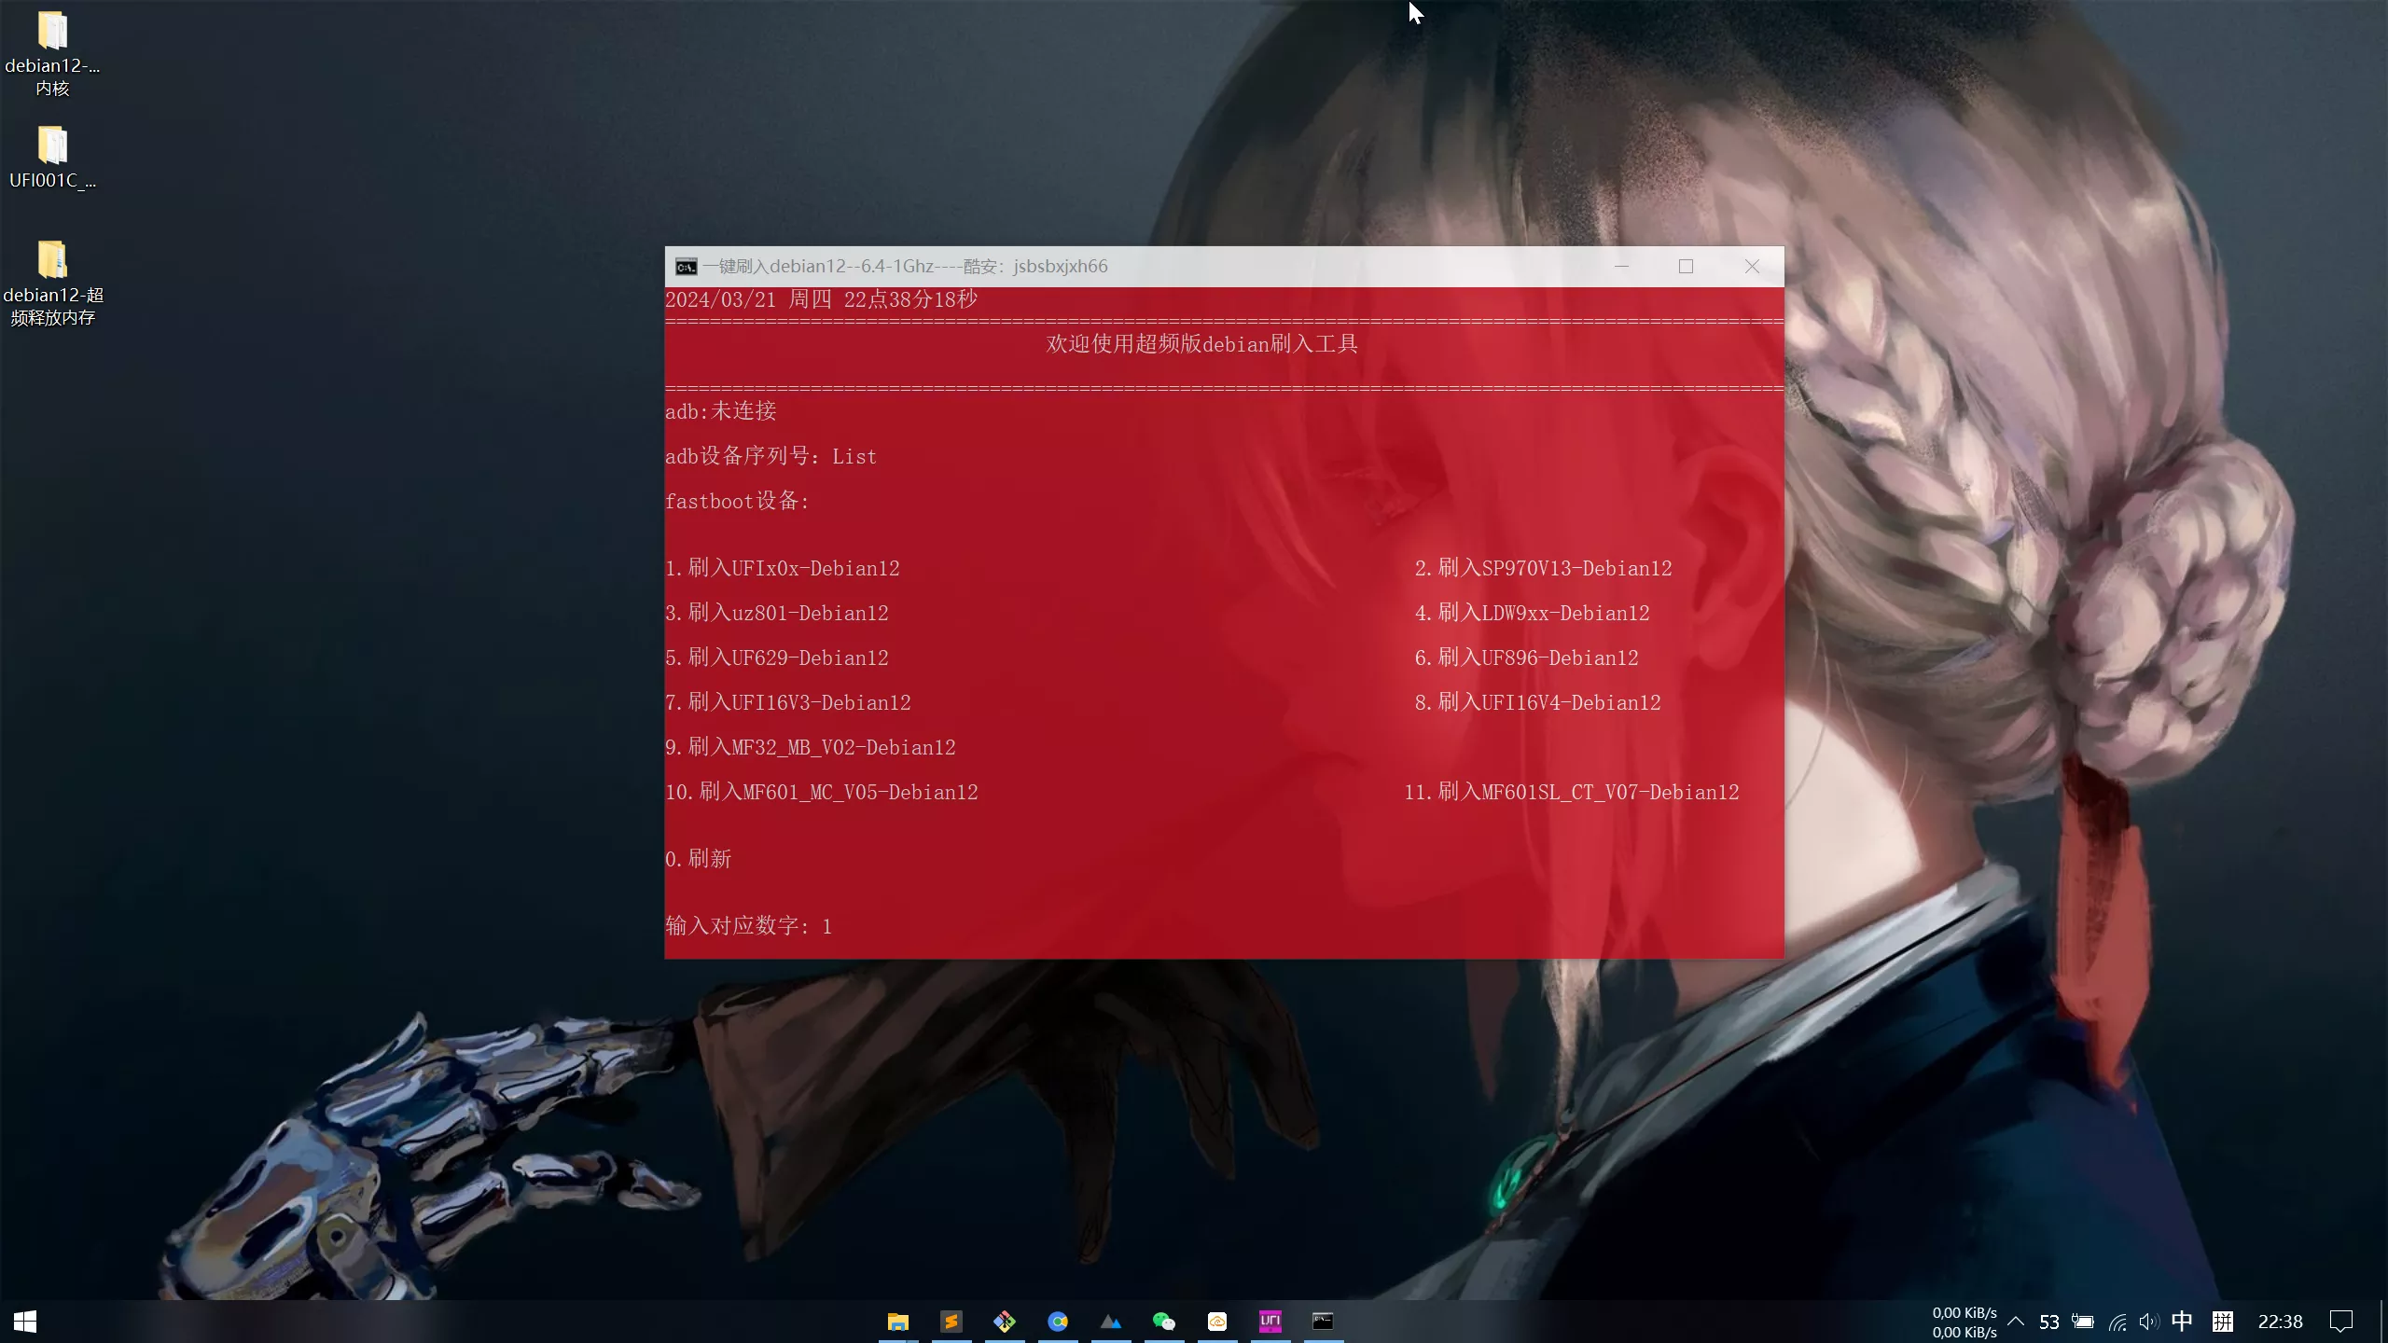Image resolution: width=2388 pixels, height=1343 pixels.
Task: Close the debian12 flashing console window
Action: click(1752, 267)
